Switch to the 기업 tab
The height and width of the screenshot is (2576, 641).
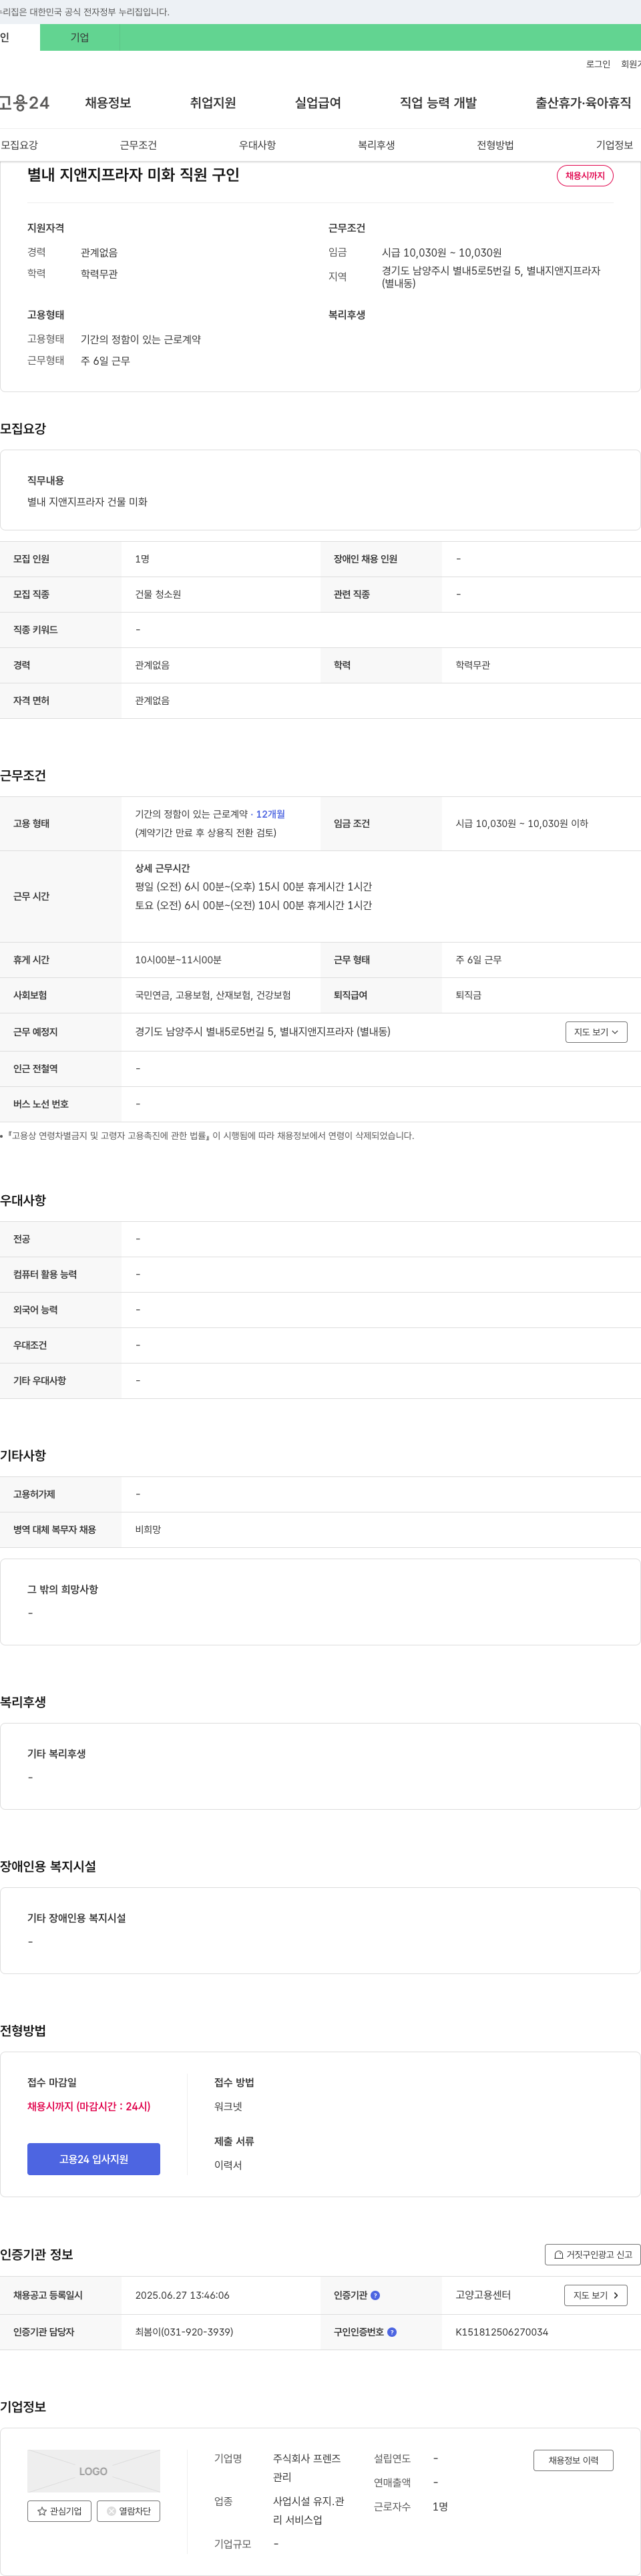(80, 37)
